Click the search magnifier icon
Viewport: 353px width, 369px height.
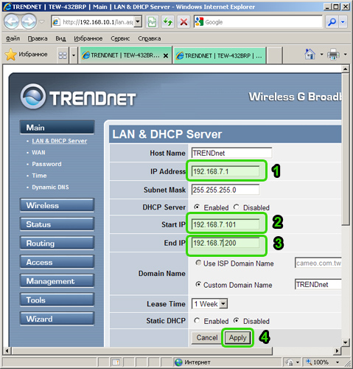click(x=332, y=22)
